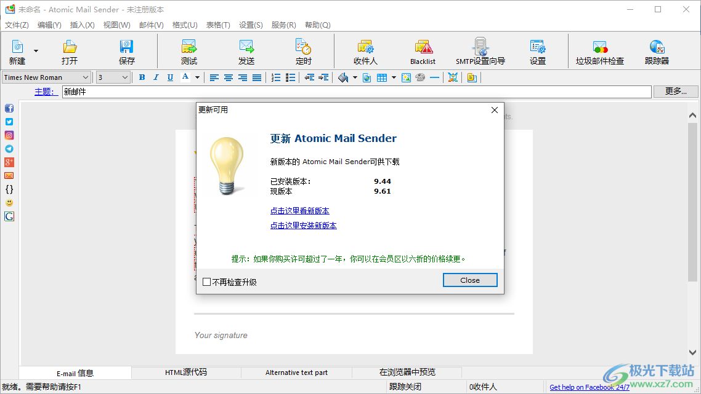Click the 点击这里安装新版本 link
This screenshot has width=701, height=394.
point(303,226)
